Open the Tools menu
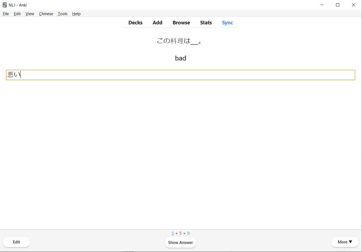The height and width of the screenshot is (252, 362). (63, 14)
